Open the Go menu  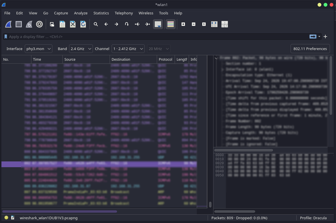point(46,13)
